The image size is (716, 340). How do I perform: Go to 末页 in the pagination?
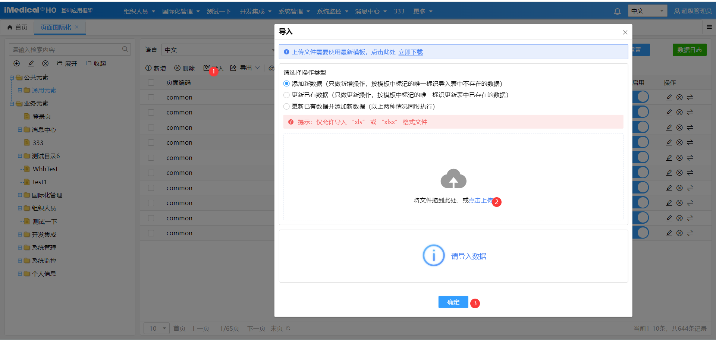point(277,328)
